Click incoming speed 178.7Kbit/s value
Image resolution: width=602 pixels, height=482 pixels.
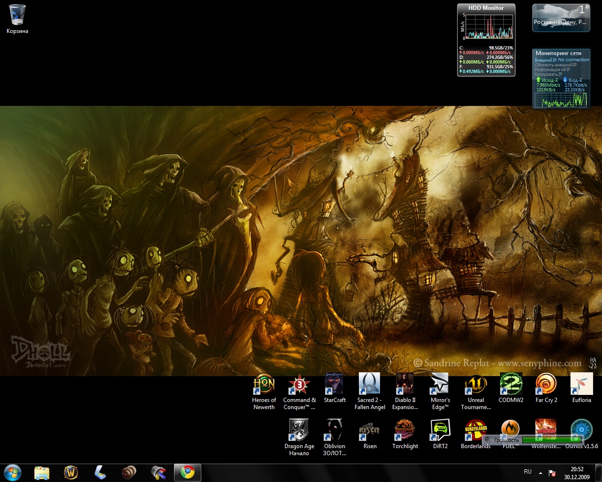click(576, 85)
